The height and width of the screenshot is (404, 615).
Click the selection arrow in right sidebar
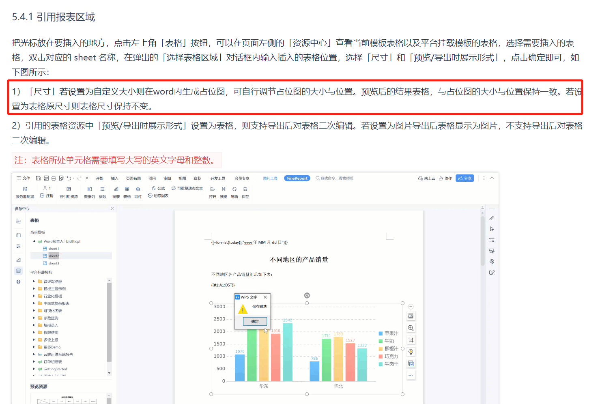click(x=492, y=229)
